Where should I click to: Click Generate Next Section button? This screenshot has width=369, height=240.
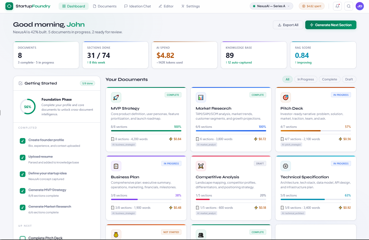pos(331,25)
